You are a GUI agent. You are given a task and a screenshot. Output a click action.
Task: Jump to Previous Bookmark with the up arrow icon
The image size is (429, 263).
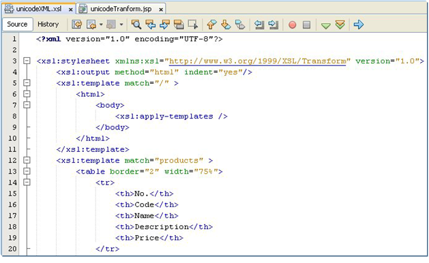(x=211, y=25)
